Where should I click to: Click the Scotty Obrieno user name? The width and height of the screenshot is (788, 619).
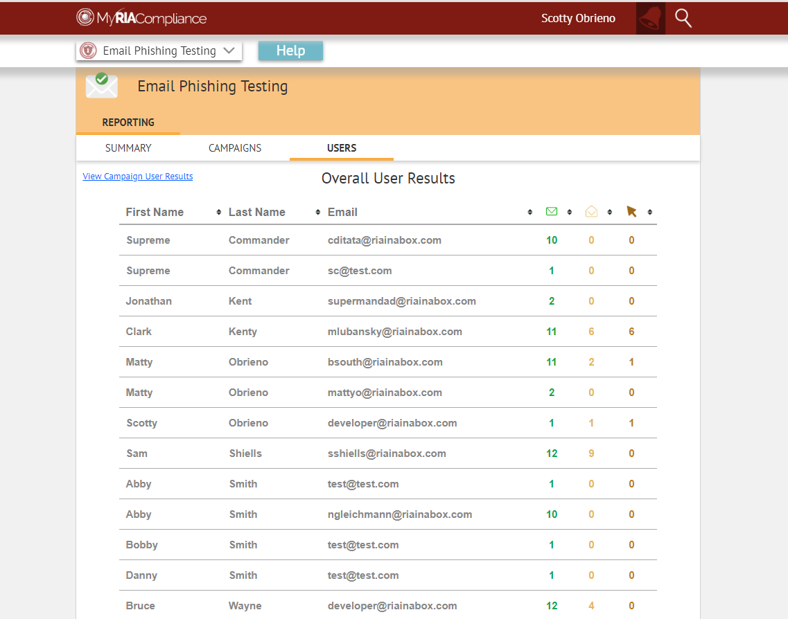click(x=578, y=19)
